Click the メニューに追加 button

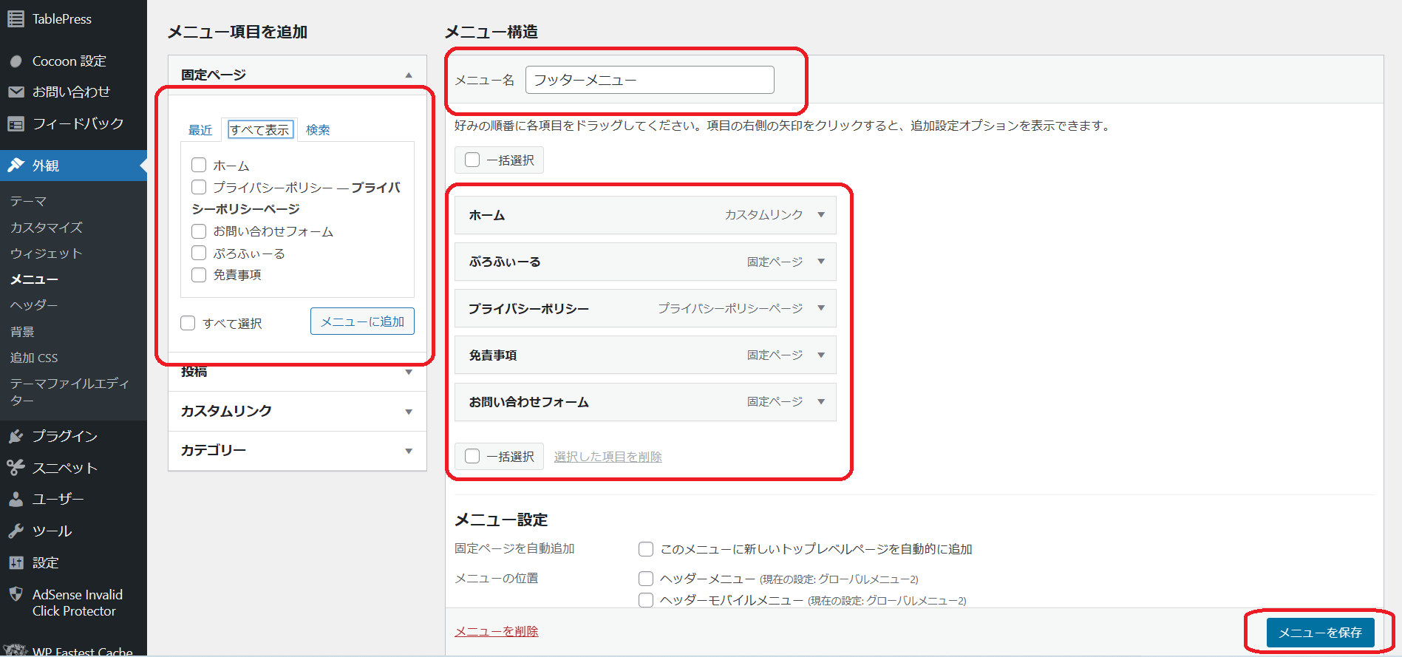tap(362, 321)
